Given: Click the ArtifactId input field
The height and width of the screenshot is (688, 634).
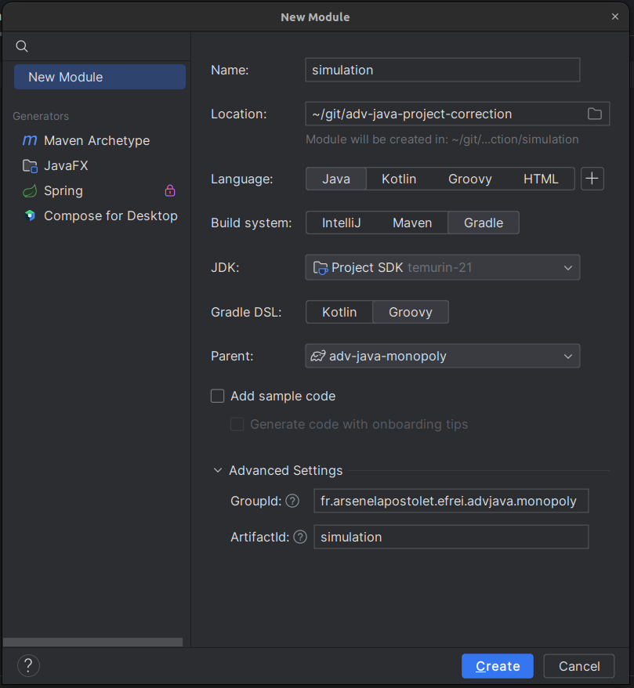Looking at the screenshot, I should pos(451,537).
